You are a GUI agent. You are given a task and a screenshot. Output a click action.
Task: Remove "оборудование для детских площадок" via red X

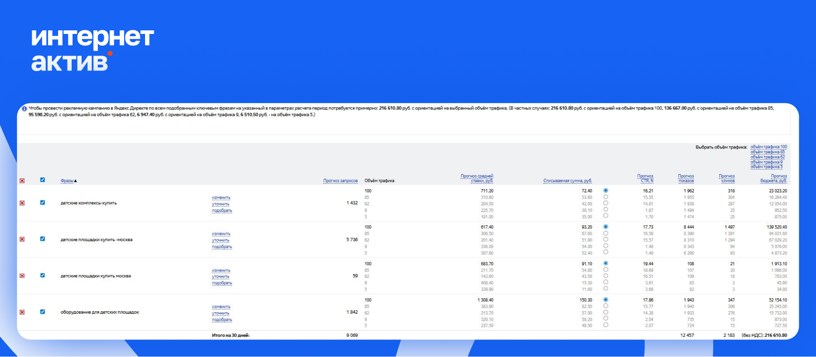click(22, 312)
